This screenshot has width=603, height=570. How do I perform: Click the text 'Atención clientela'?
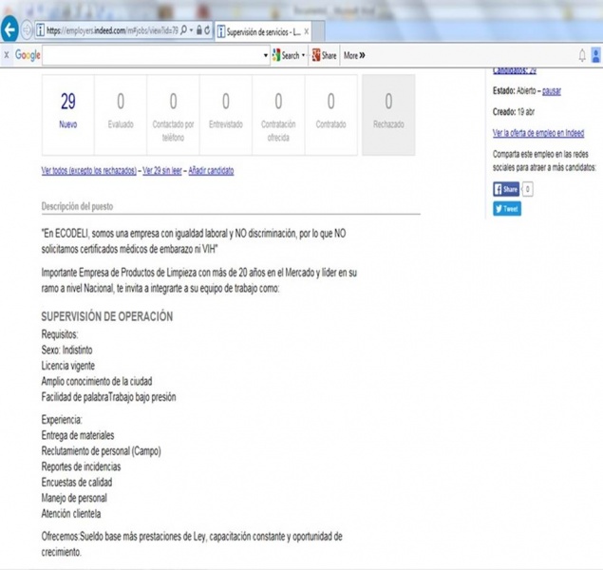(x=71, y=514)
